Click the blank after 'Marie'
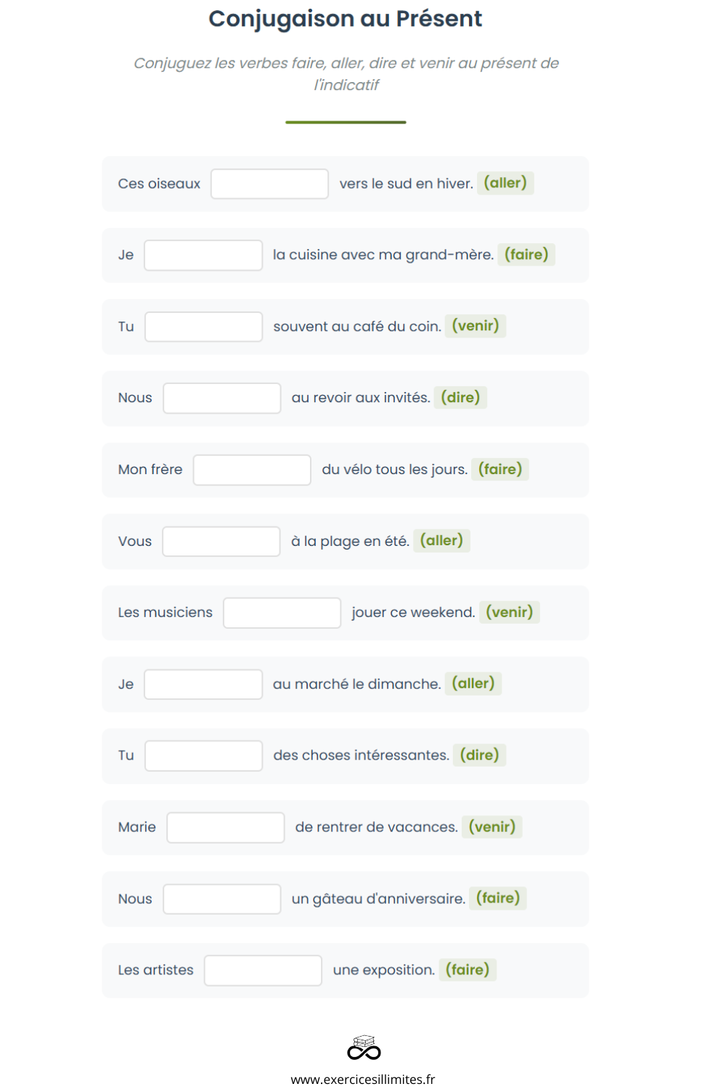The image size is (726, 1089). click(x=226, y=828)
